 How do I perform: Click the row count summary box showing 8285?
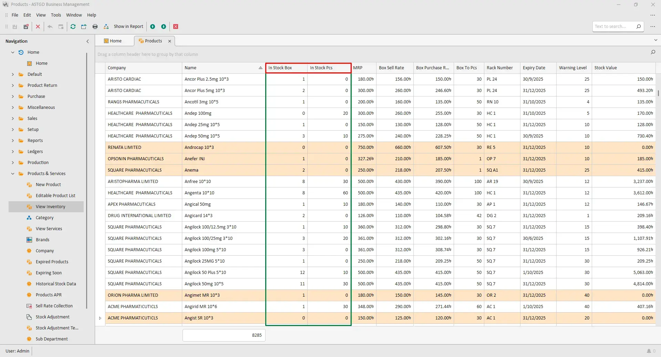224,335
